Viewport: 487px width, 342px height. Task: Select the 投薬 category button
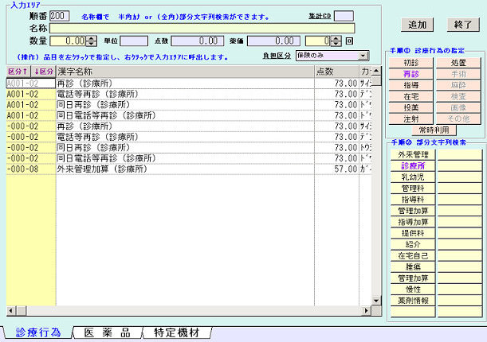411,107
